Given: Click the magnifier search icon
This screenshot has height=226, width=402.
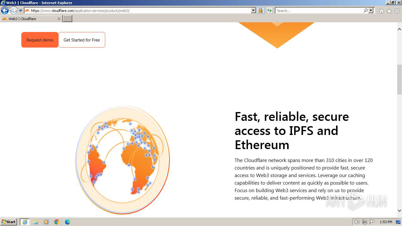Looking at the screenshot, I should click(366, 11).
